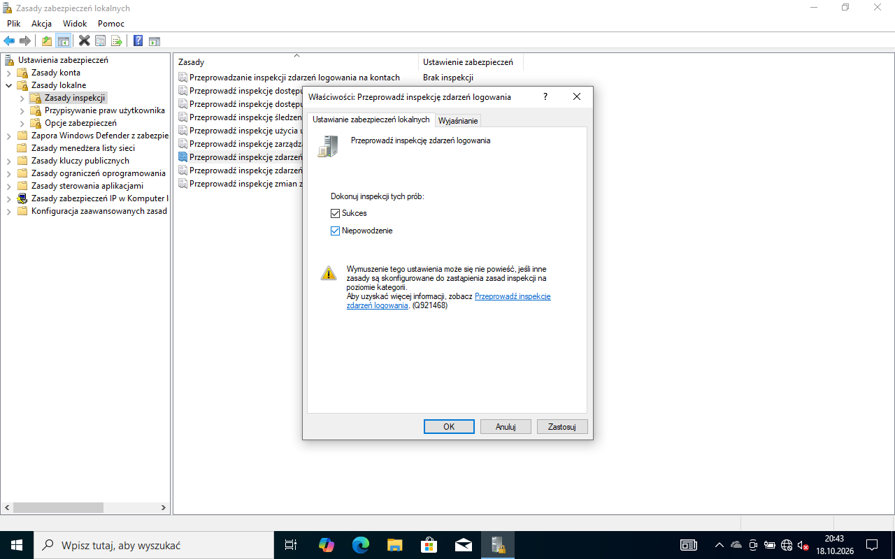Click the Up one level folder icon
895x559 pixels.
(x=47, y=41)
